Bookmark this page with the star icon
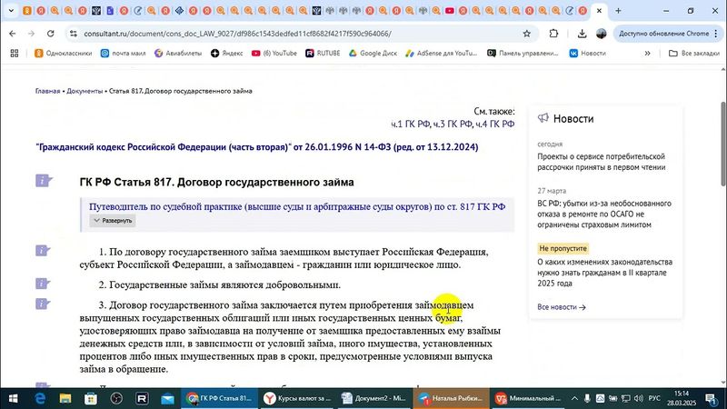The image size is (727, 409). pyautogui.click(x=527, y=34)
